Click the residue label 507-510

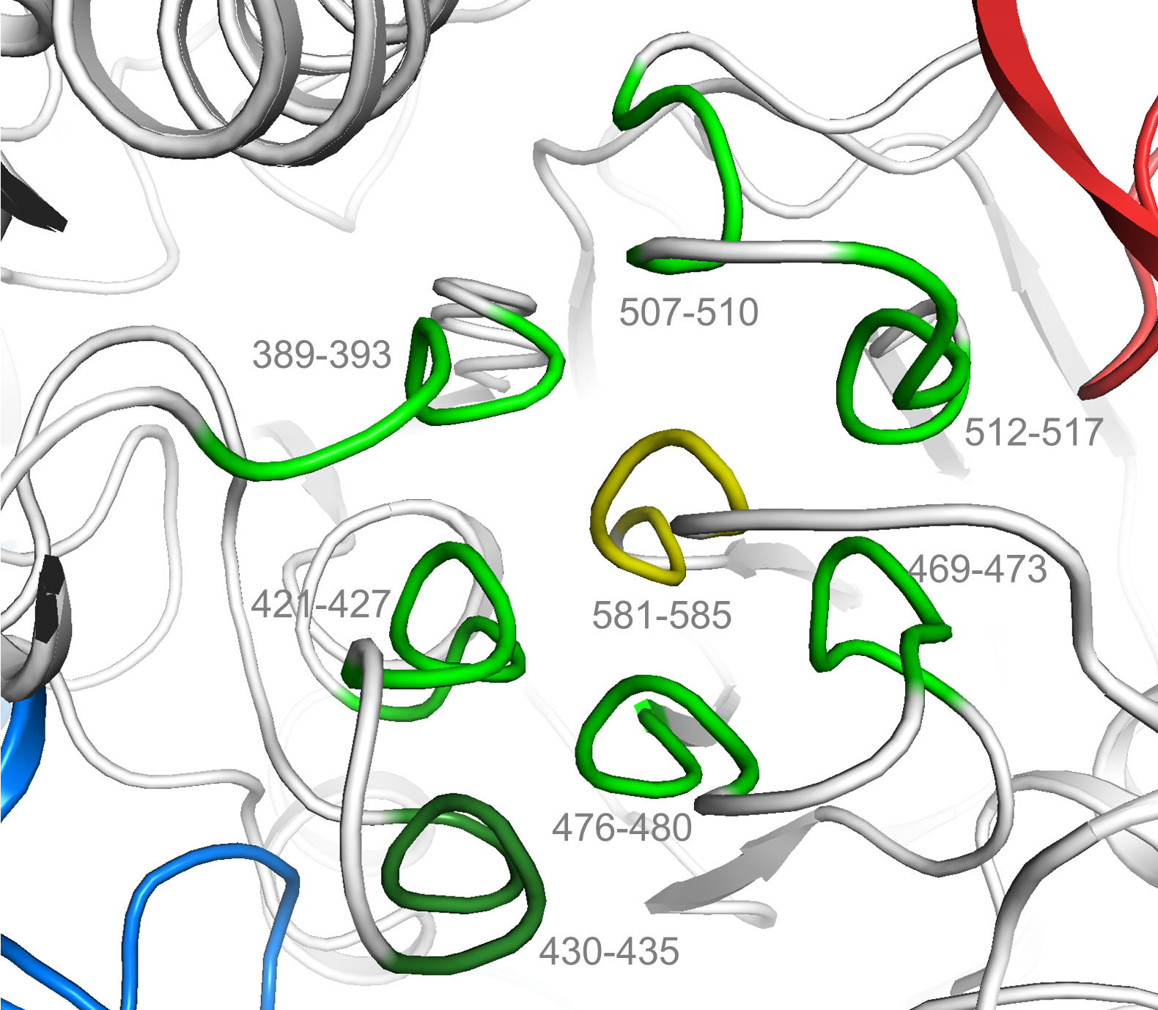(x=688, y=312)
